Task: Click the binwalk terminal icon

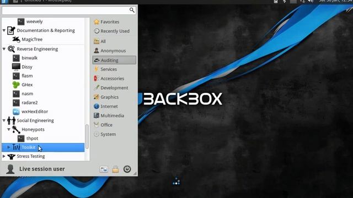Action: (16, 58)
